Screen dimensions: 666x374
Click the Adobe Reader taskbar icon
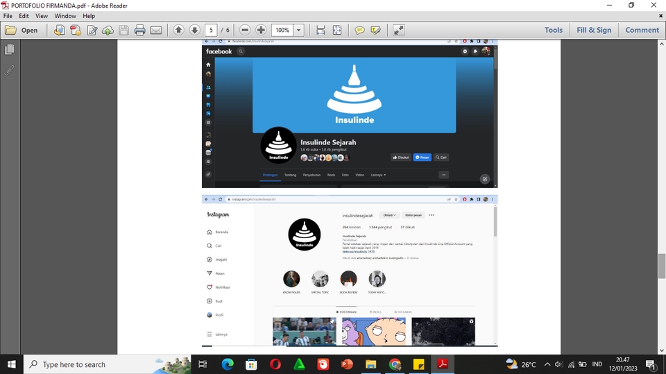443,364
